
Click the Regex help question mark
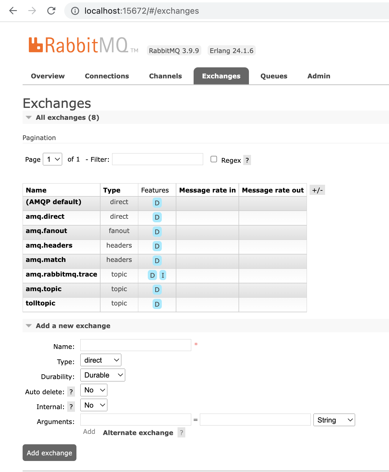[x=247, y=160]
